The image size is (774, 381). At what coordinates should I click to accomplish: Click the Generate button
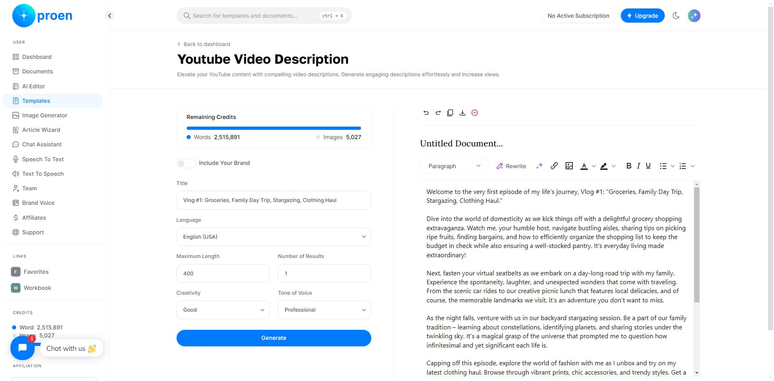pyautogui.click(x=274, y=338)
